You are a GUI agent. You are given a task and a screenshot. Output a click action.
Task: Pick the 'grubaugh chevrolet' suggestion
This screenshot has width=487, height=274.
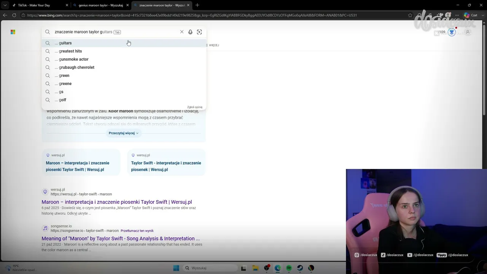124,67
